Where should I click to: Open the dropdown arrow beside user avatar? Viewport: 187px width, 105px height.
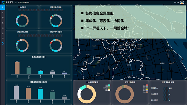[x=185, y=4]
